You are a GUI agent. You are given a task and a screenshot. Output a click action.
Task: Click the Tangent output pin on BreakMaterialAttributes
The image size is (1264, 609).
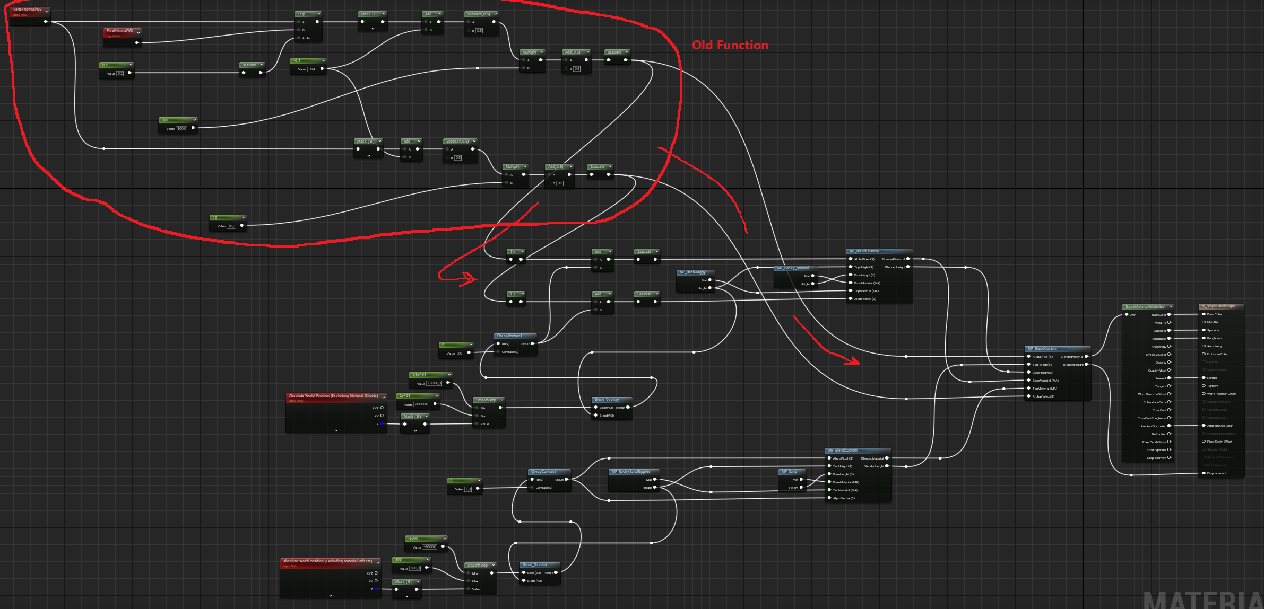pyautogui.click(x=1169, y=386)
